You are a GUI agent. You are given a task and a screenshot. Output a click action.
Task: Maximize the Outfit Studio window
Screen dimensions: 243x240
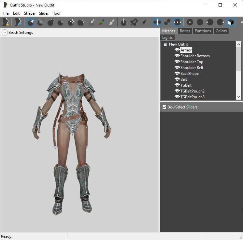(220, 5)
